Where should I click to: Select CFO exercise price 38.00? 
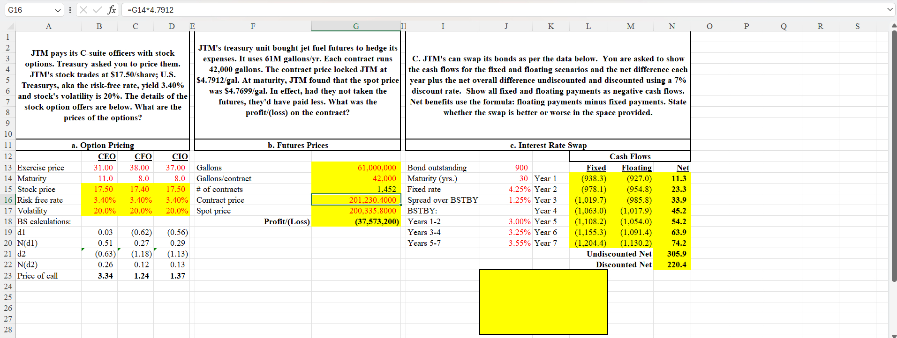pyautogui.click(x=136, y=168)
